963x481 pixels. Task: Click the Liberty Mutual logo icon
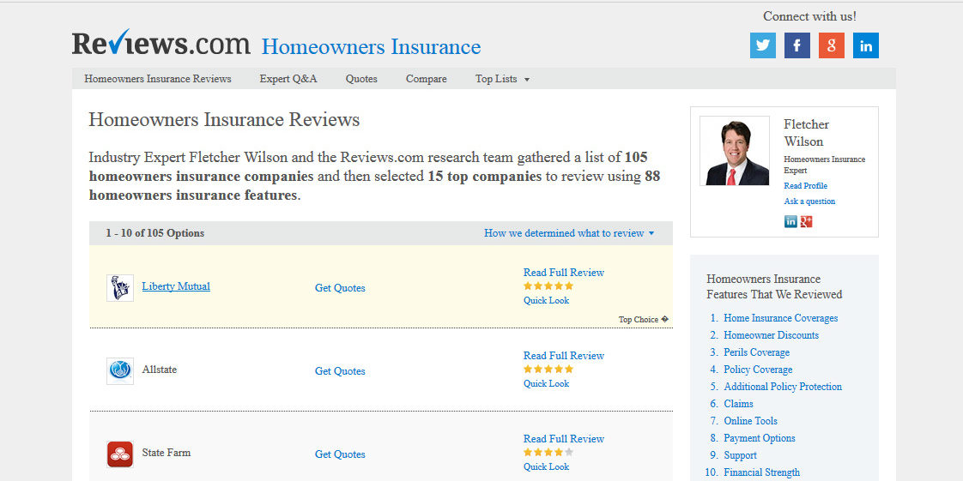coord(120,288)
